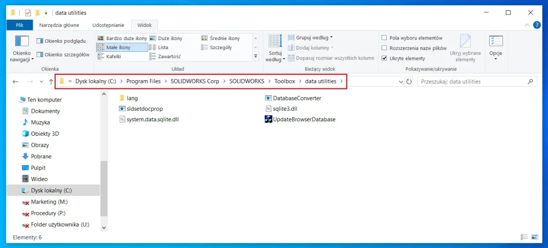Toggle the Okienko podglądu preview pane
This screenshot has width=548, height=248.
point(61,41)
